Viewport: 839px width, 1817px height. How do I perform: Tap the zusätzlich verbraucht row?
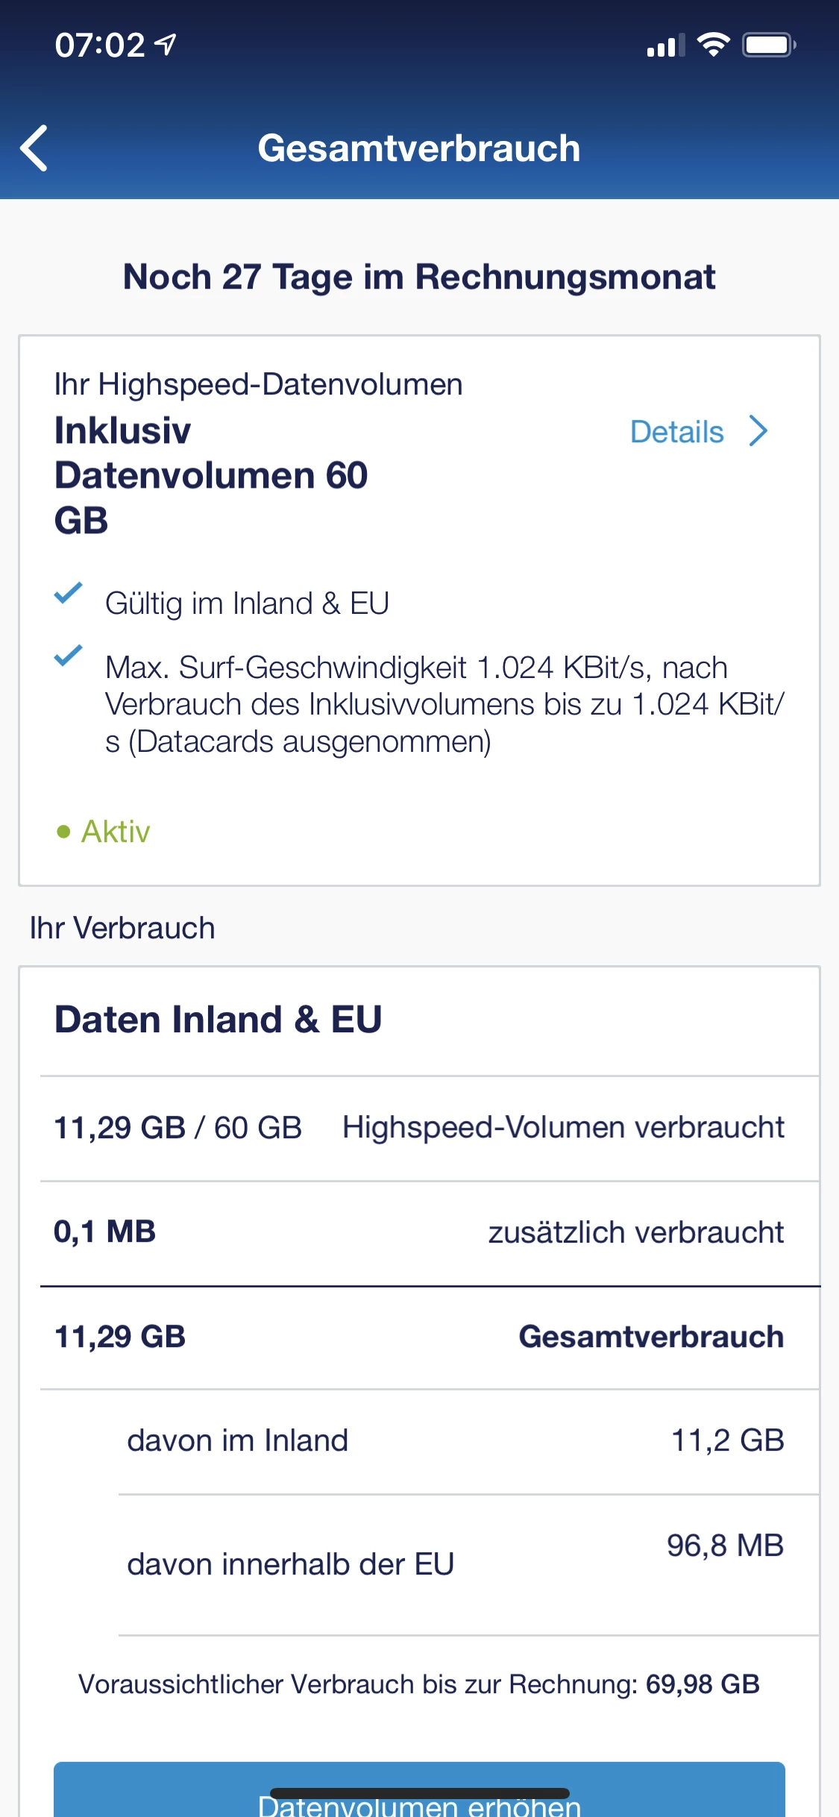click(419, 1232)
